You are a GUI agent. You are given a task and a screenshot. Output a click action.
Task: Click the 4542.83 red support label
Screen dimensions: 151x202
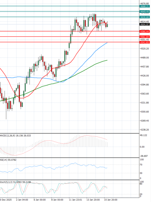point(144,42)
